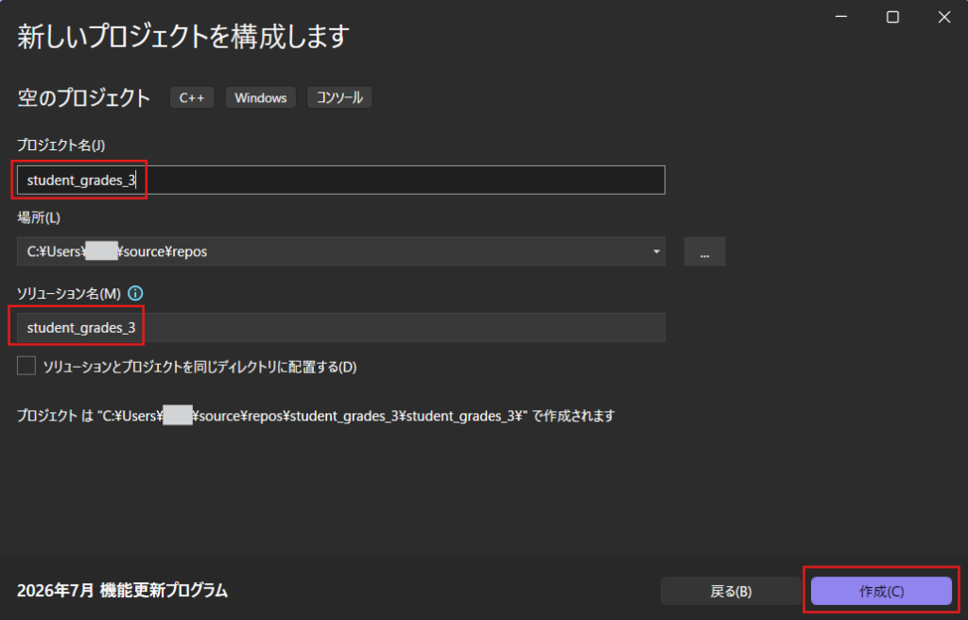Click the プロジェクト名(J) label
This screenshot has height=620, width=968.
pyautogui.click(x=61, y=146)
